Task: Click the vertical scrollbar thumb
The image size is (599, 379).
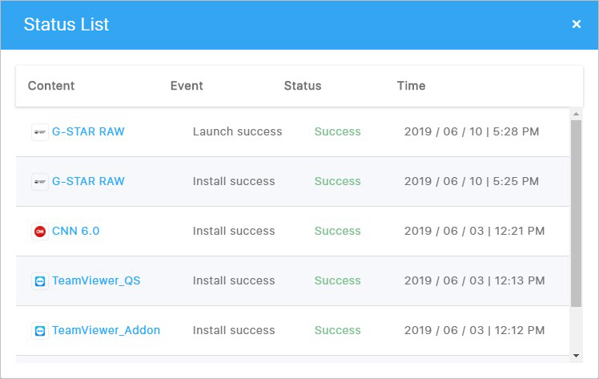Action: pos(576,213)
